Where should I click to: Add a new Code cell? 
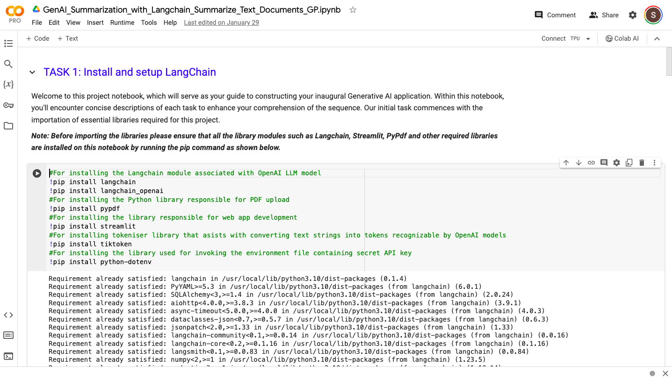[38, 38]
